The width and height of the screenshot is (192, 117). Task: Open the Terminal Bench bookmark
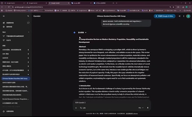click(48, 10)
